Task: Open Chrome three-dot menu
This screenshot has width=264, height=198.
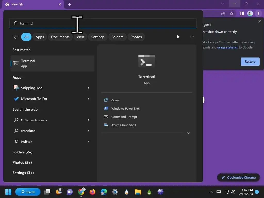Action: pos(258,13)
